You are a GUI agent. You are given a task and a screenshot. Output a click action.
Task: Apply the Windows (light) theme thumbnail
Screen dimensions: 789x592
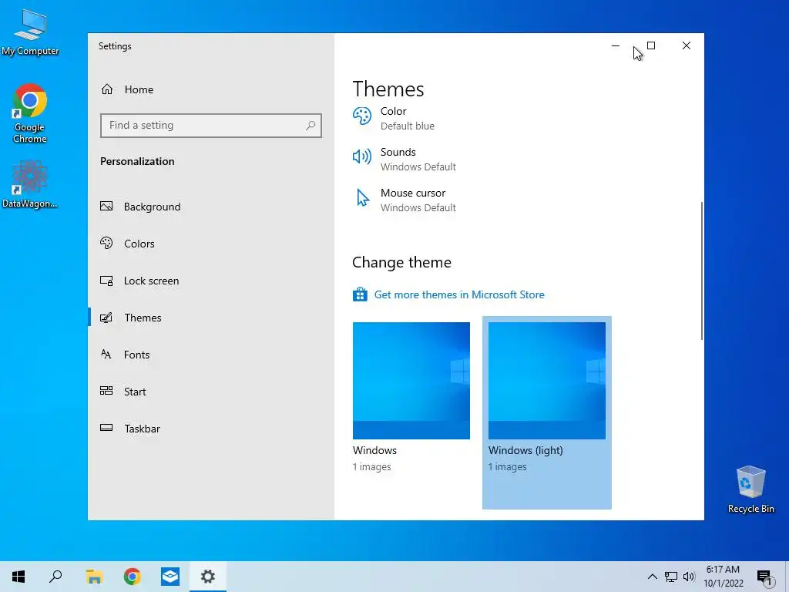coord(547,381)
